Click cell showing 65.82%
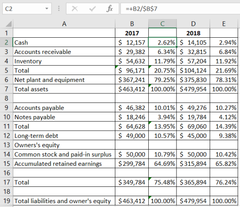 click(x=224, y=164)
